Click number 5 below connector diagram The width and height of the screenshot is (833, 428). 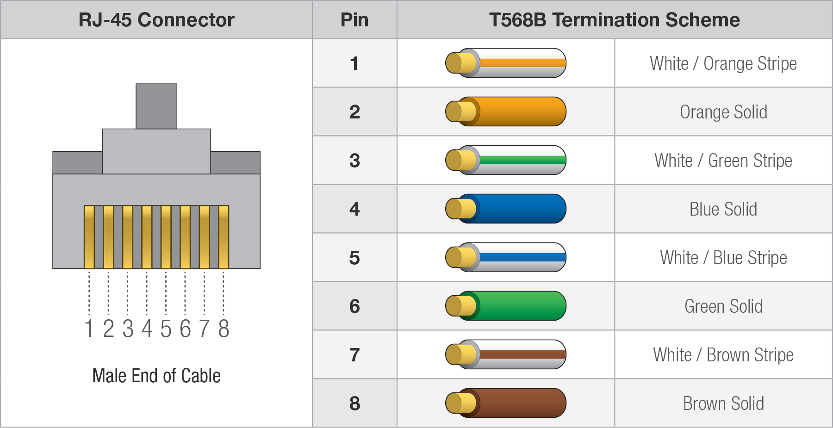166,329
